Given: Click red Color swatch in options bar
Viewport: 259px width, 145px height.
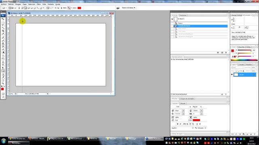Looking at the screenshot, I should [x=79, y=8].
